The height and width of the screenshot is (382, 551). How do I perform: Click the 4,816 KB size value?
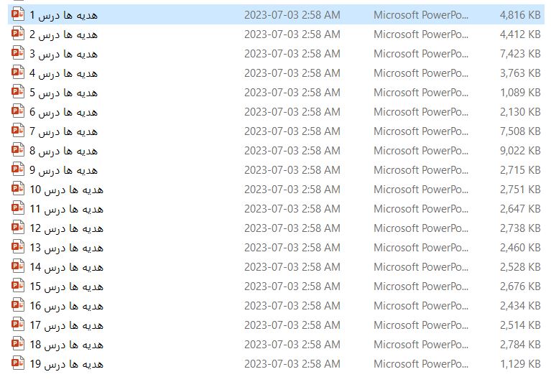(x=520, y=15)
